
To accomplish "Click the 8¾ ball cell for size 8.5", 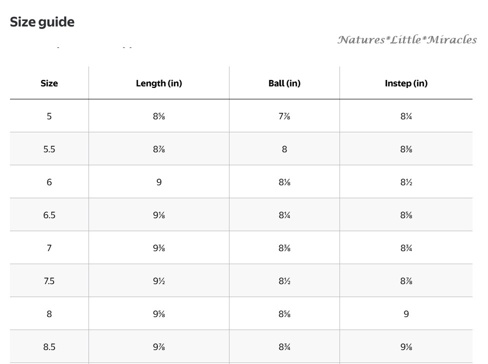I will [x=284, y=347].
